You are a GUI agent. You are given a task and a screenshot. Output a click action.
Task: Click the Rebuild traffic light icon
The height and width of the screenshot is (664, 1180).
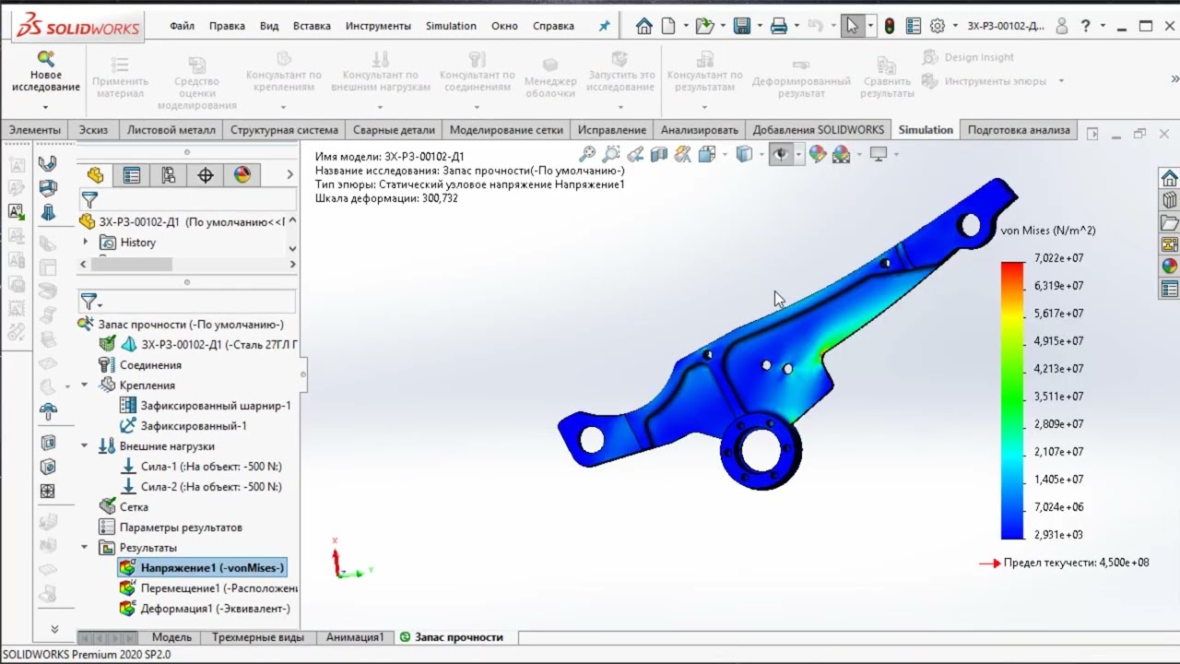coord(890,26)
